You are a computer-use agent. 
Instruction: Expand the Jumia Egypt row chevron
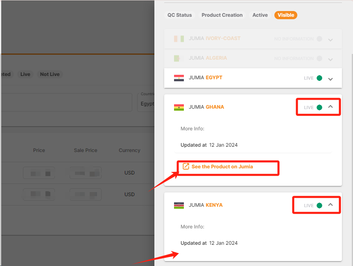click(x=330, y=78)
